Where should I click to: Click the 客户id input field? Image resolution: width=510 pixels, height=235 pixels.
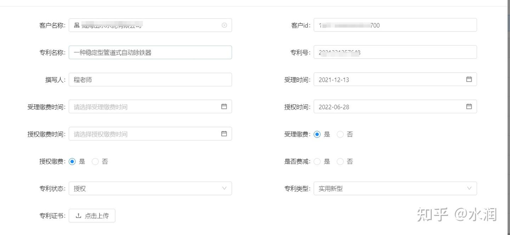395,25
